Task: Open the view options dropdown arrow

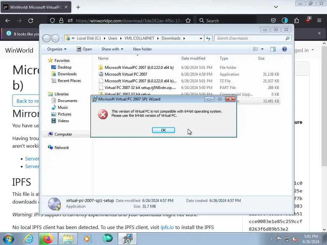Action: point(262,49)
